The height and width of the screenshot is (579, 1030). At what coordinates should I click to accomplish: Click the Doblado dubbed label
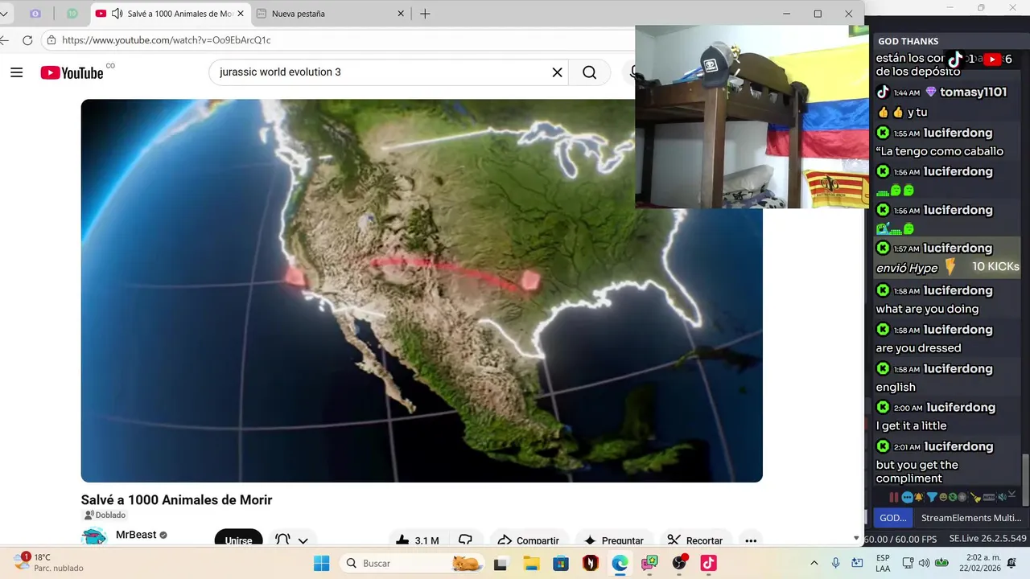click(105, 515)
